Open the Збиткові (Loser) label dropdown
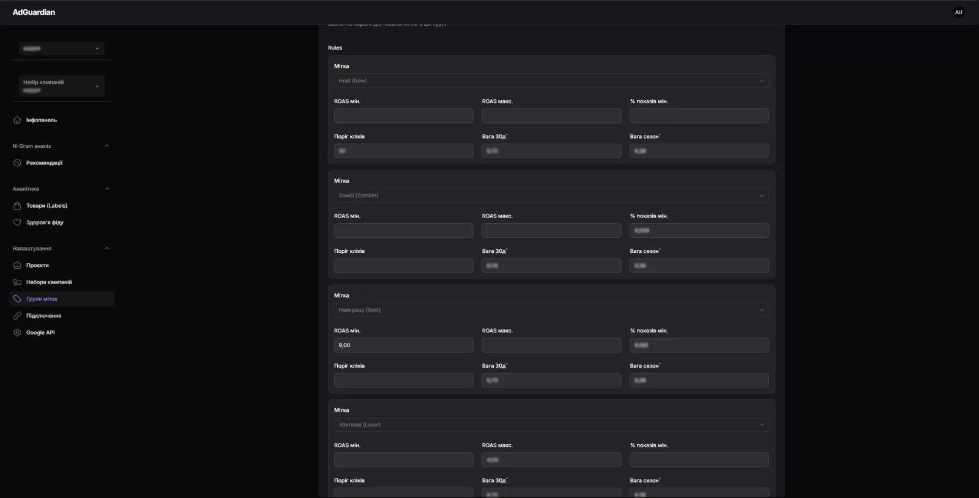The width and height of the screenshot is (979, 498). tap(551, 425)
